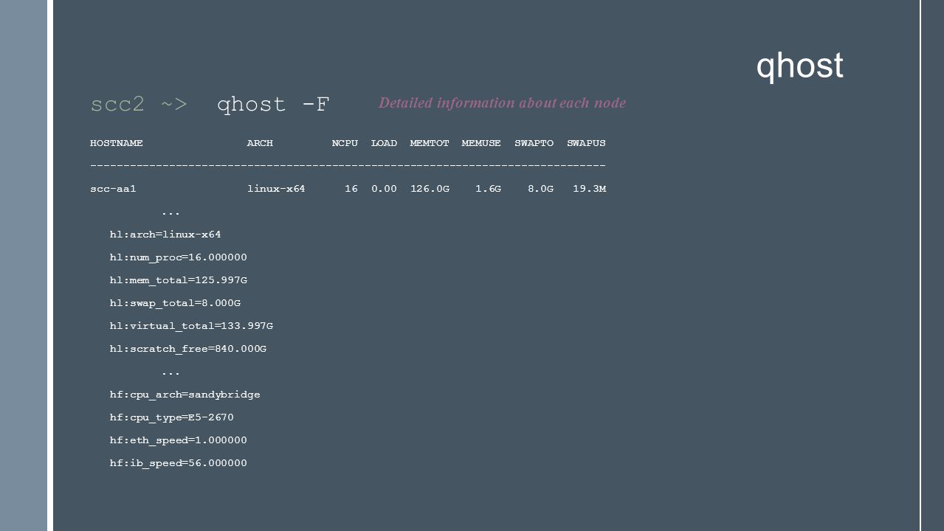
Task: Click the LOAD column header
Action: pos(384,143)
